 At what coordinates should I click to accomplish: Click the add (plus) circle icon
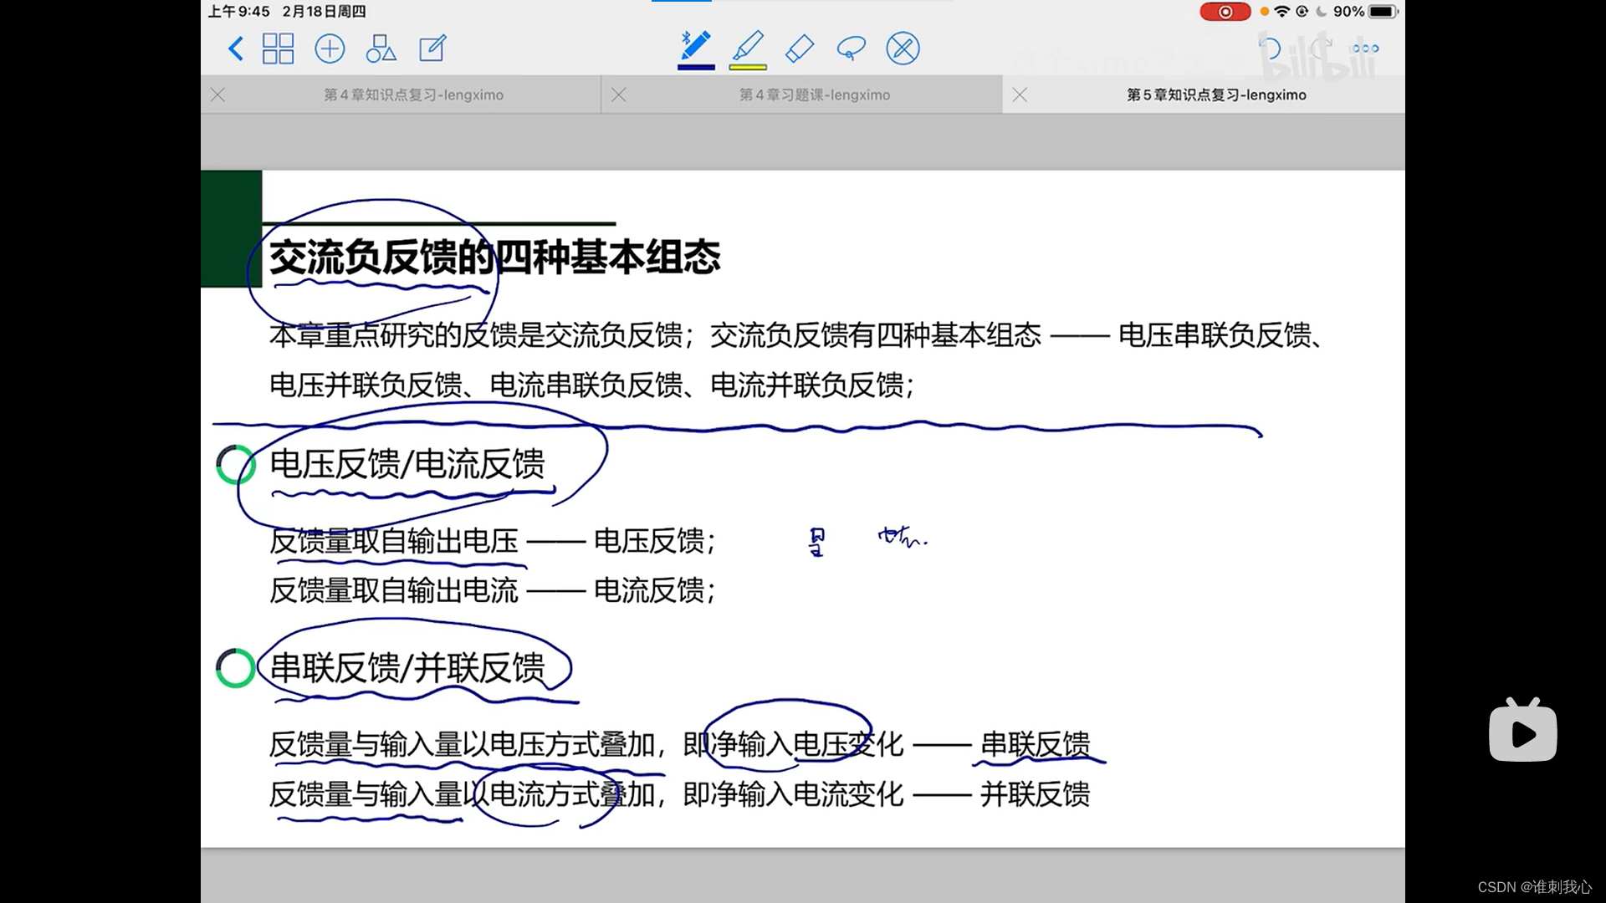tap(330, 48)
